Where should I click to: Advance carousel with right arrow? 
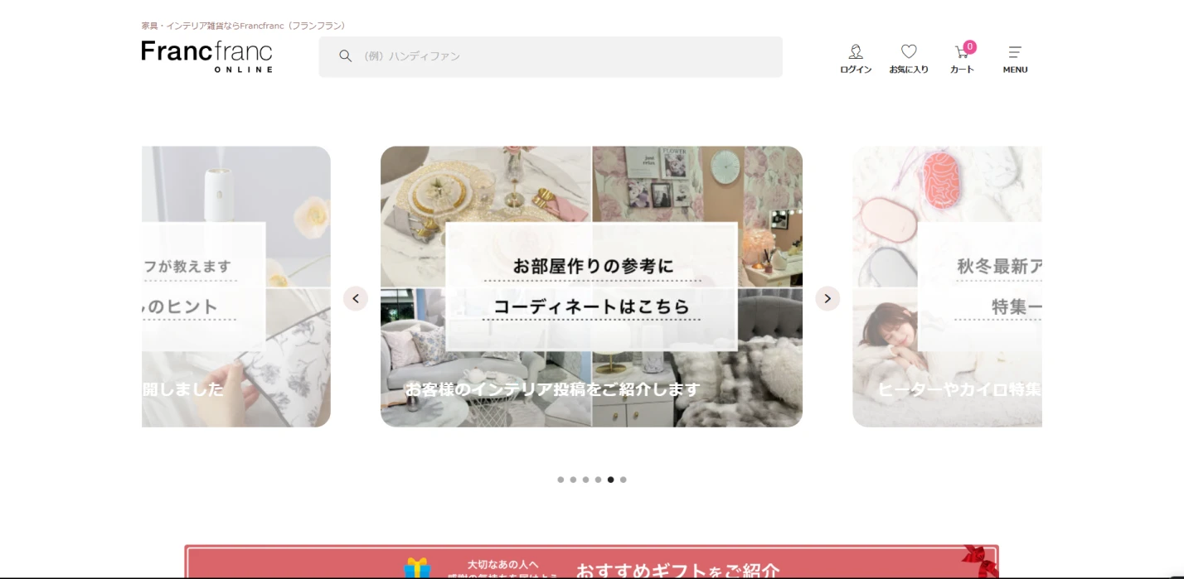[827, 299]
